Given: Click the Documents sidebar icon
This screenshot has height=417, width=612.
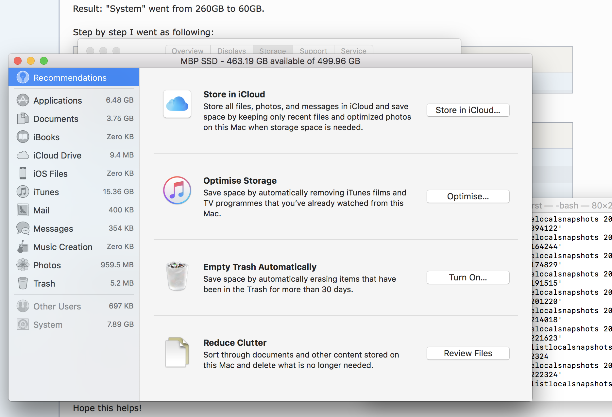Looking at the screenshot, I should coord(23,119).
